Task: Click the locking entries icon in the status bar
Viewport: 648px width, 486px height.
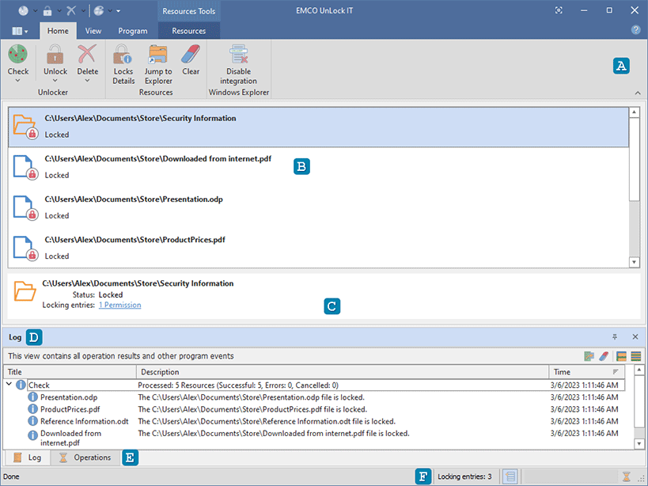Action: 510,477
